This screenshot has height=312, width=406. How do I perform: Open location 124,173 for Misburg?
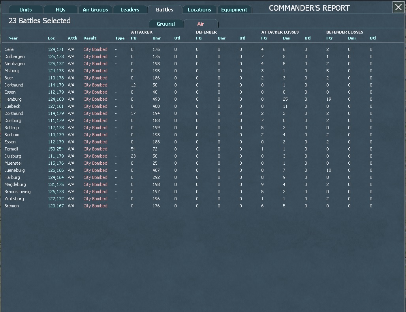tap(56, 71)
